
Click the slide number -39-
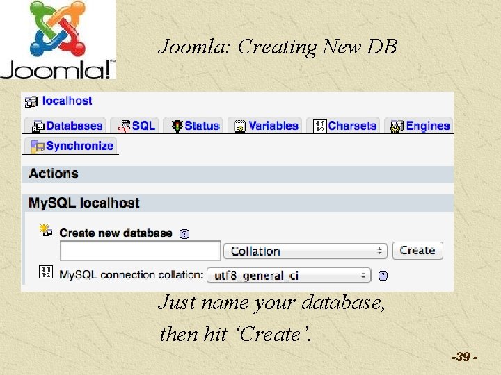point(464,357)
